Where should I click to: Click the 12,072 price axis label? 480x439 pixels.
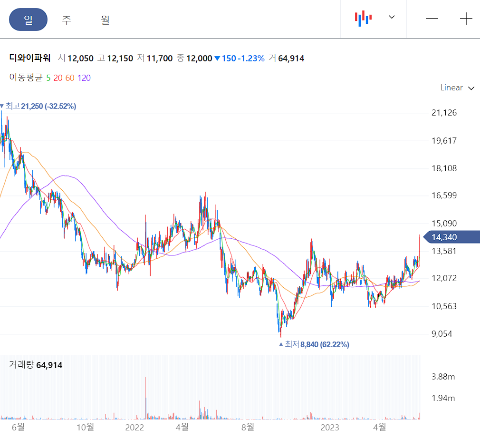click(x=444, y=278)
